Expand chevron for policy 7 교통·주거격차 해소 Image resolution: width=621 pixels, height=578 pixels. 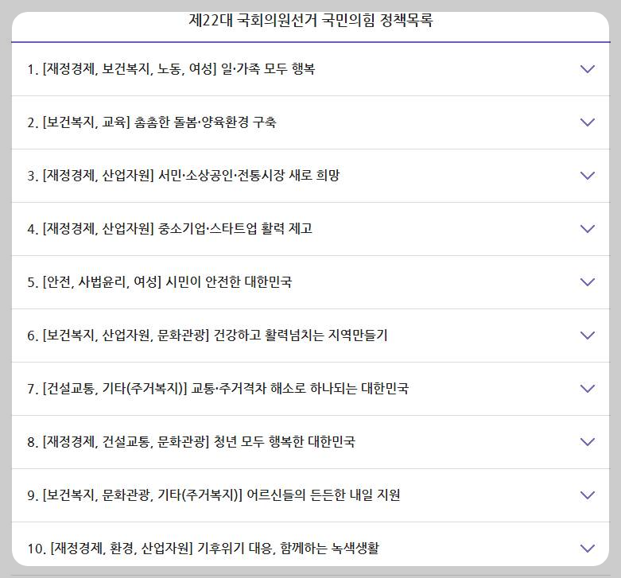pos(587,388)
